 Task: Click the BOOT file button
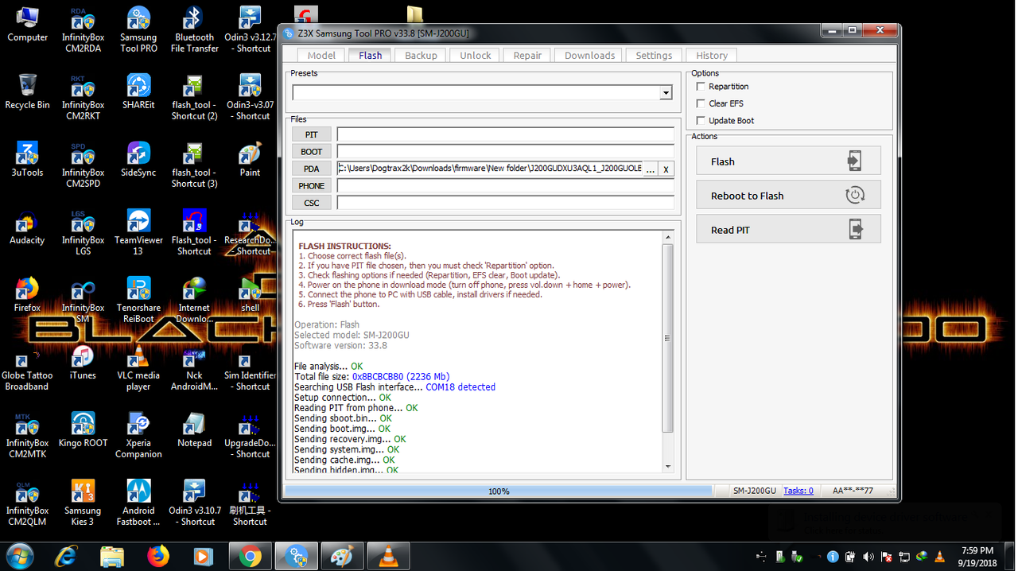312,152
